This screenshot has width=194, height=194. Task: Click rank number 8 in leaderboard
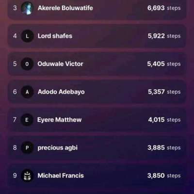click(x=15, y=147)
